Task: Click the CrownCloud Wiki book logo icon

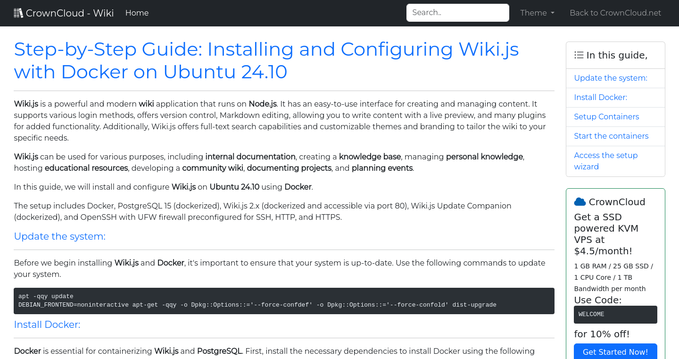Action: [18, 12]
